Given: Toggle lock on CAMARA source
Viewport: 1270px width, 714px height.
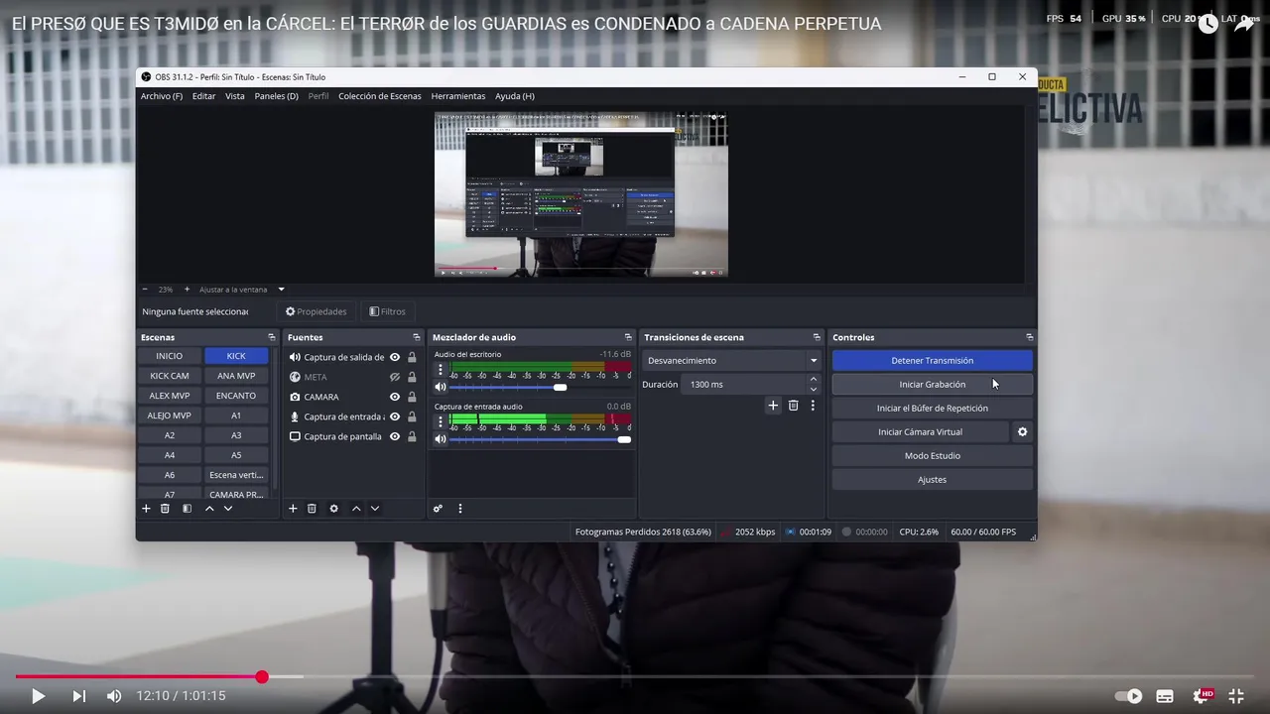Looking at the screenshot, I should [412, 397].
